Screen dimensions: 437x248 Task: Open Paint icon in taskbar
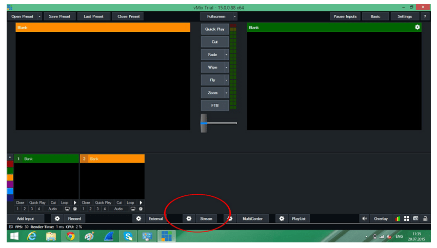coord(89,236)
